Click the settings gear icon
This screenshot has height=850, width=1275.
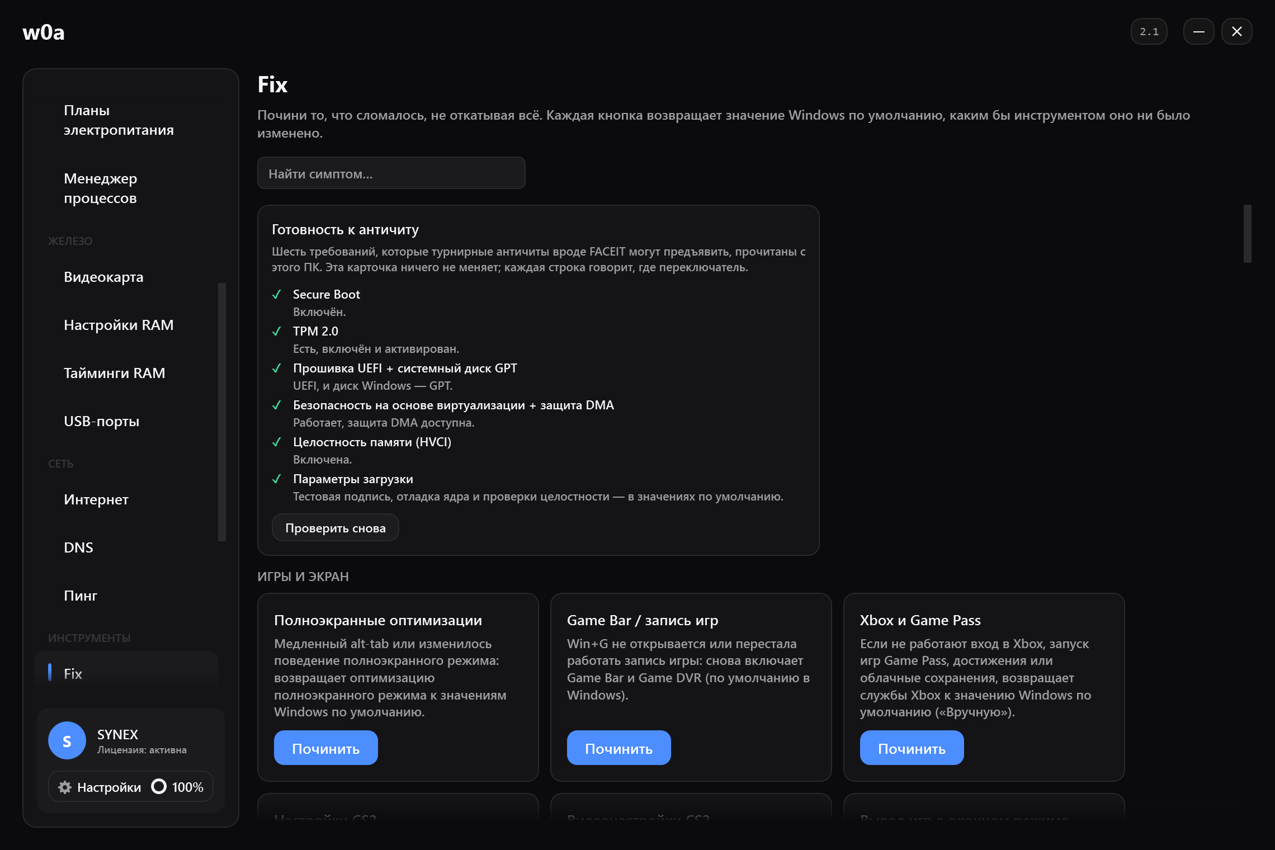point(65,787)
